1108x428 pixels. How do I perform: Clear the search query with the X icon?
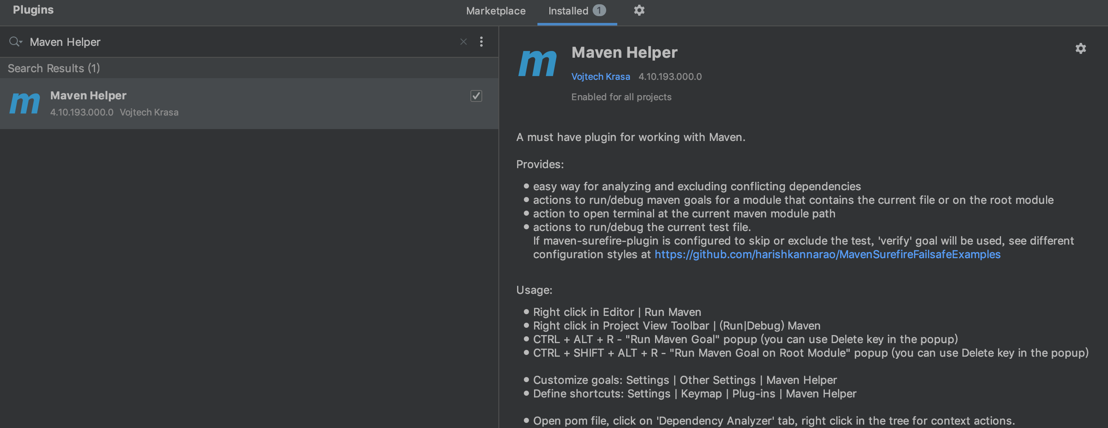tap(463, 42)
